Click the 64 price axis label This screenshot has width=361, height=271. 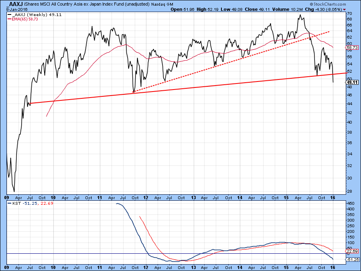point(349,31)
